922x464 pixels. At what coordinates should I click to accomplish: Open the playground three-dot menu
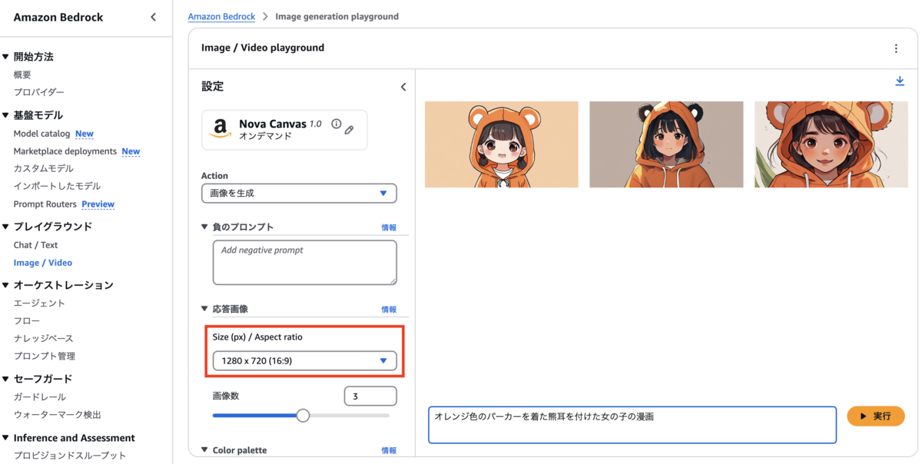click(x=896, y=48)
